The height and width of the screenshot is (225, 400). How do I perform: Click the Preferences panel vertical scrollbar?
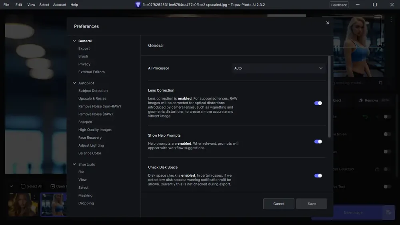pos(329,96)
